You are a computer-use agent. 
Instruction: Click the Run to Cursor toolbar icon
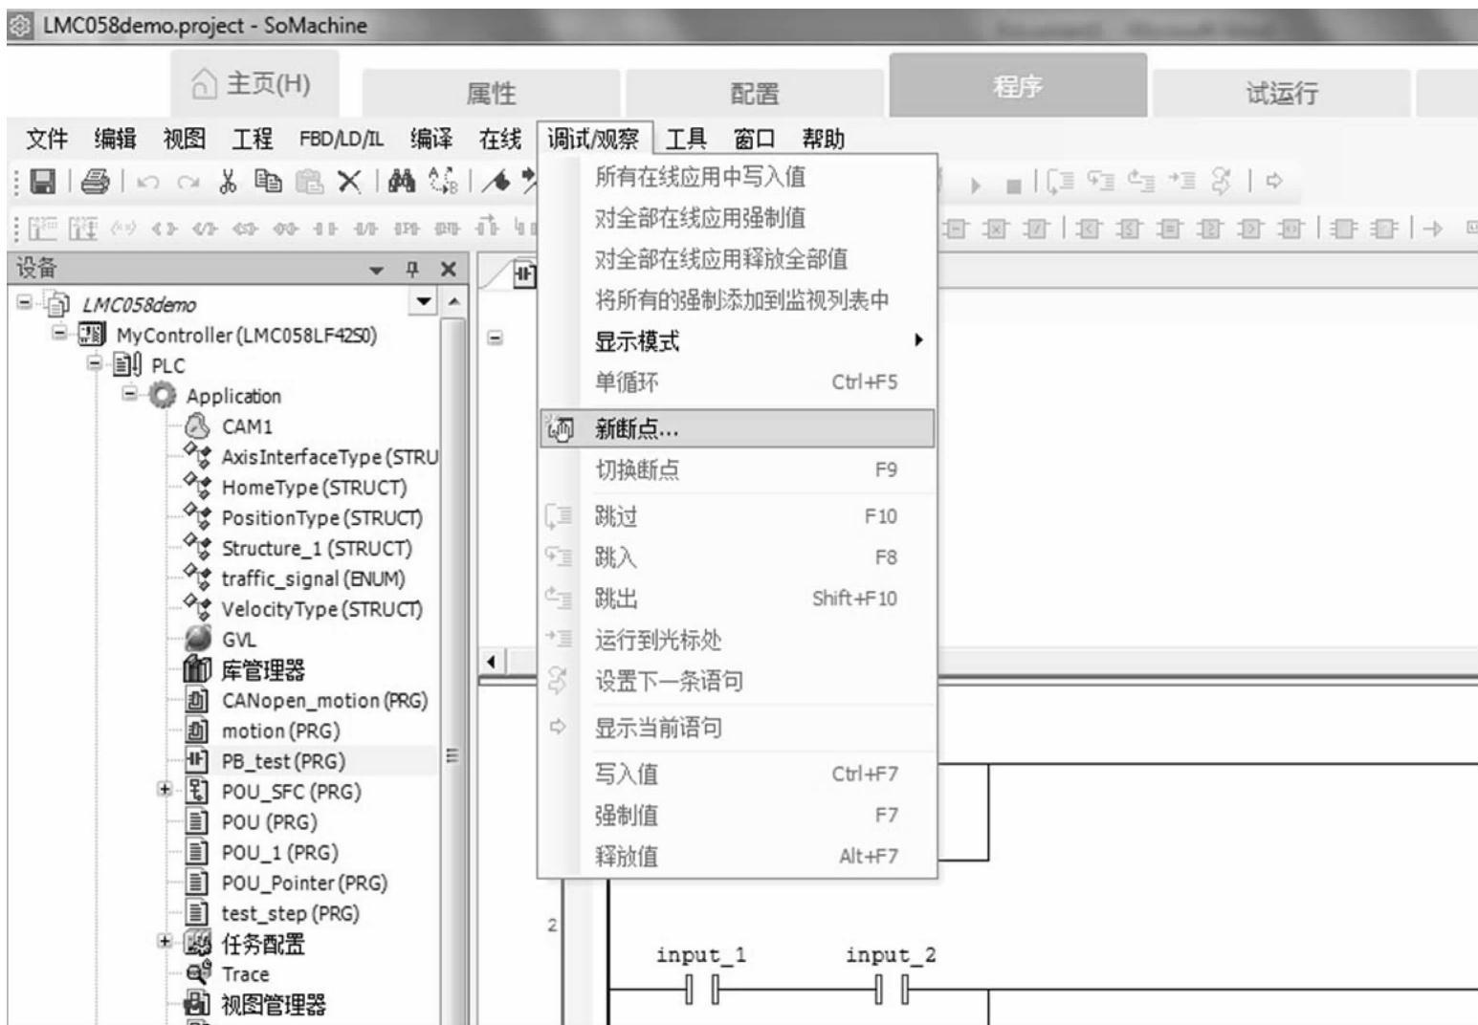1181,181
